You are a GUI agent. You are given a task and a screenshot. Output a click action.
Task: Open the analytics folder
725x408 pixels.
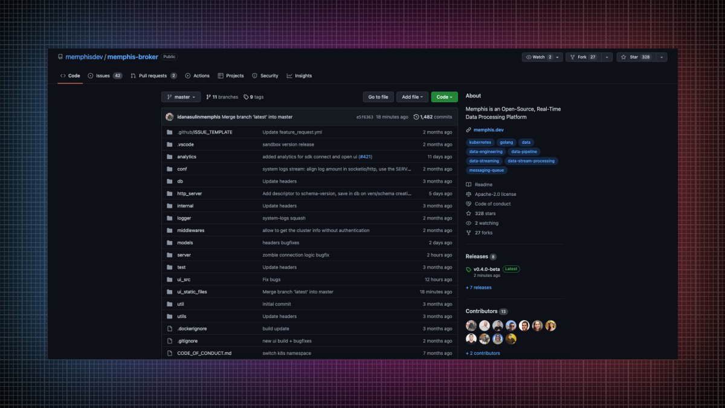point(187,157)
